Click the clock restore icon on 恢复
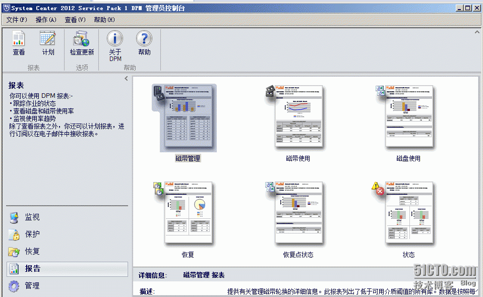Viewport: 483px width, 297px height. coord(158,189)
